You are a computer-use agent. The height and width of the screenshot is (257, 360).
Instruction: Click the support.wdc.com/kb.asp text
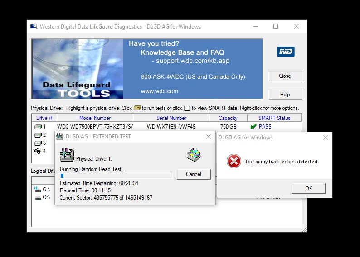coord(193,61)
